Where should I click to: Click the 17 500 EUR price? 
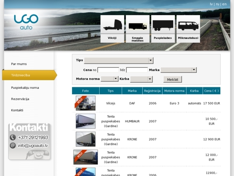pyautogui.click(x=212, y=103)
